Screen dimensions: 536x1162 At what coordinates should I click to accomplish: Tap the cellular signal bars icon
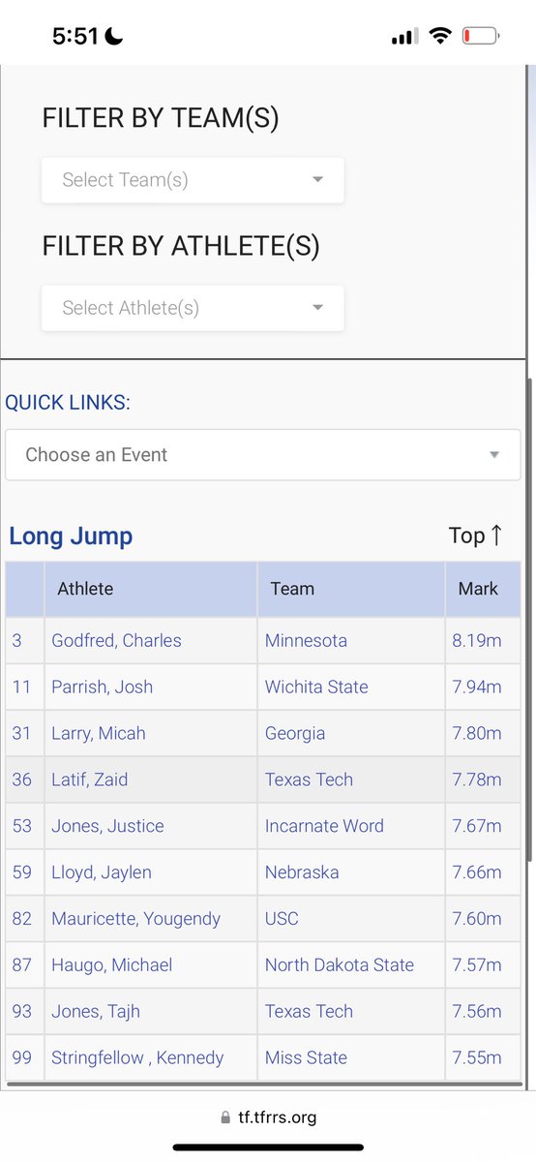(404, 38)
